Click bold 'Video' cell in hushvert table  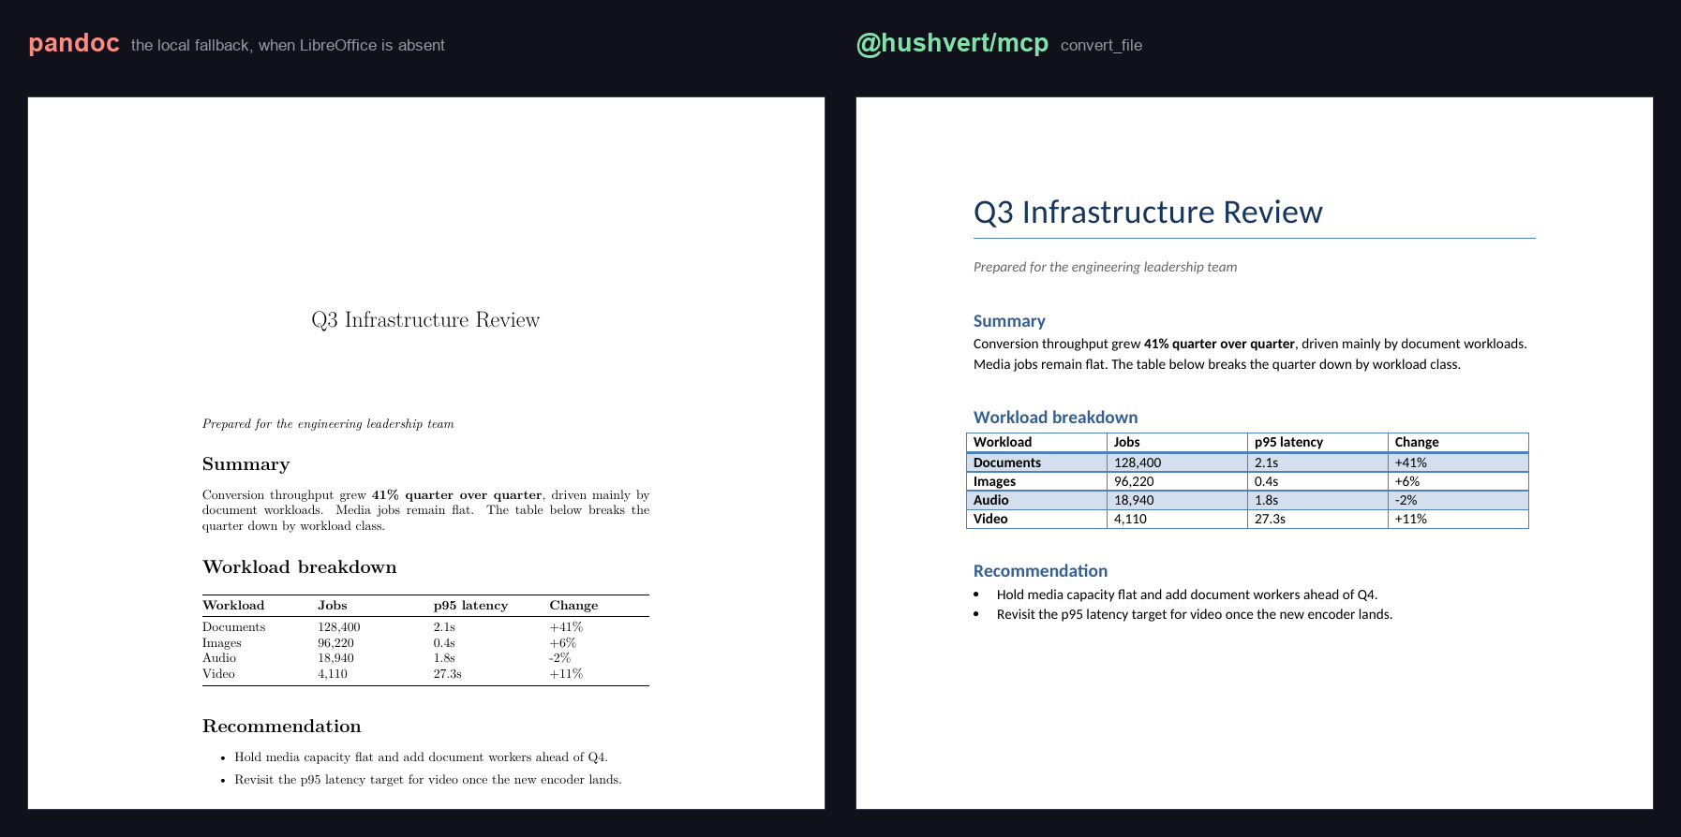[x=1036, y=519]
